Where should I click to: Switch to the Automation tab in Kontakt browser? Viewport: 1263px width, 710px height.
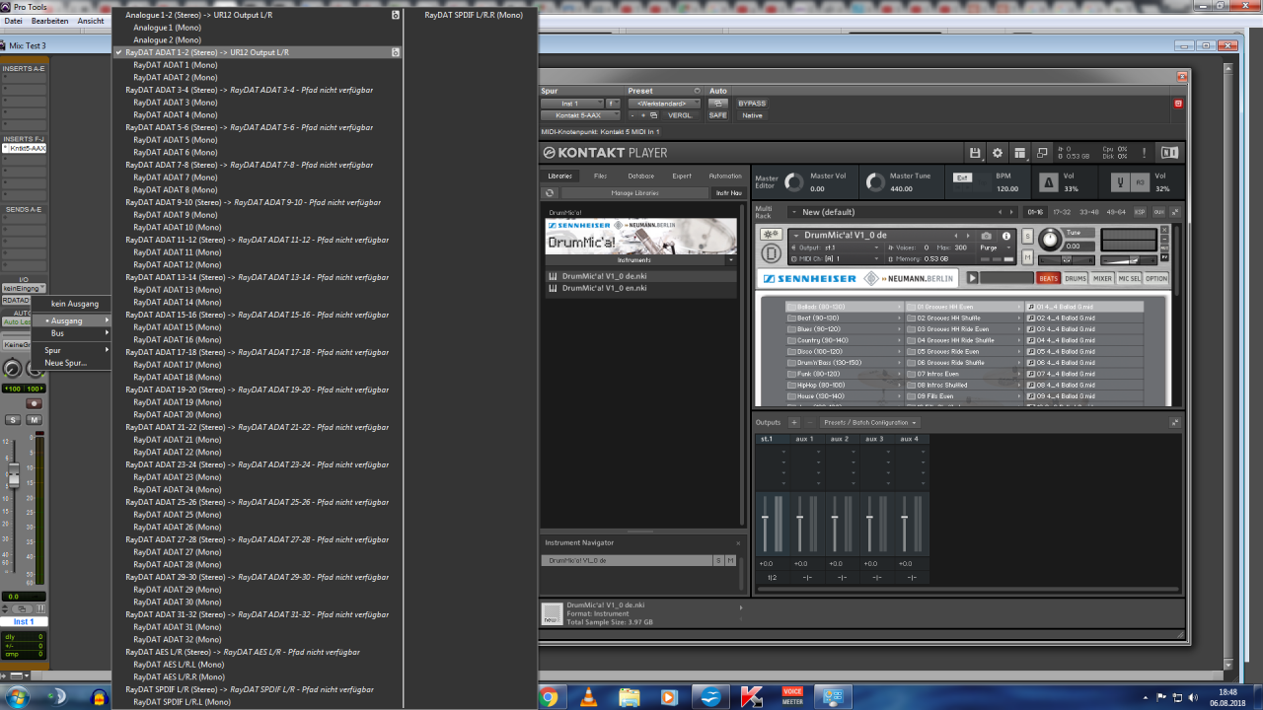725,176
